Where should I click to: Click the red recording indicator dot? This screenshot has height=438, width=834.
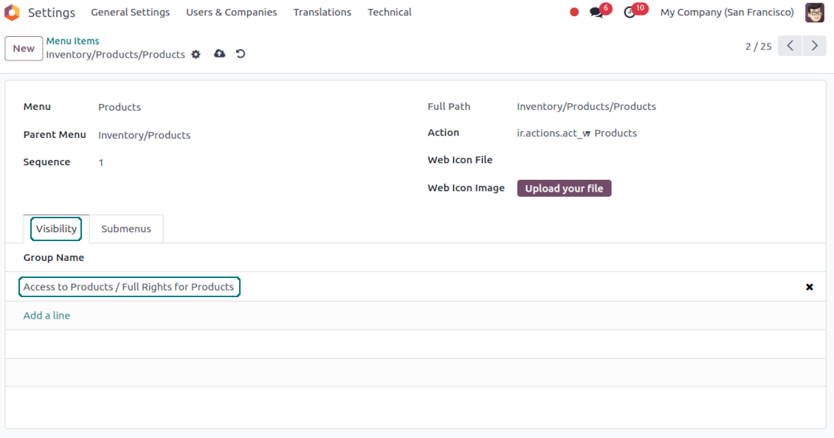[574, 13]
